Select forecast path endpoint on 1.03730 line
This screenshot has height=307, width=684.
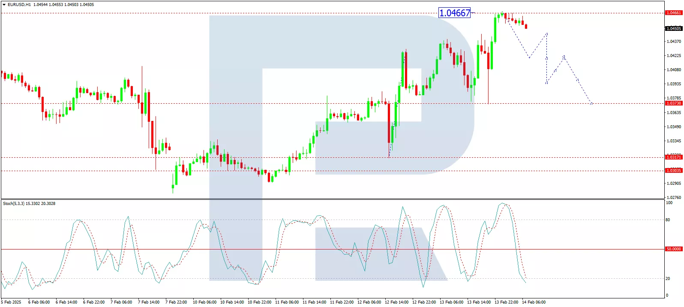click(591, 103)
